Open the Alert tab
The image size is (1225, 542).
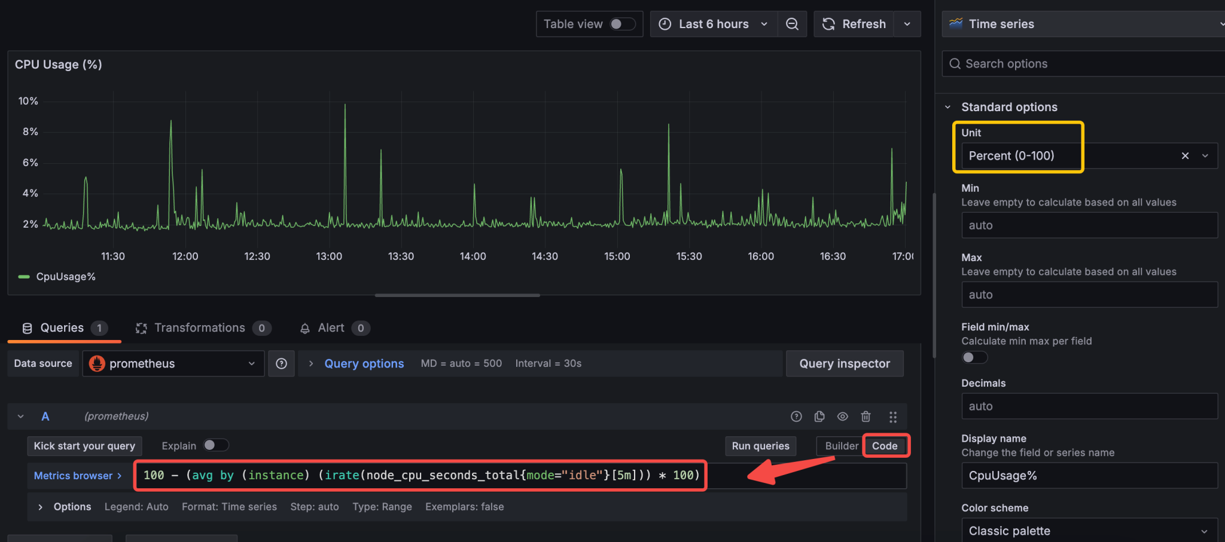331,327
